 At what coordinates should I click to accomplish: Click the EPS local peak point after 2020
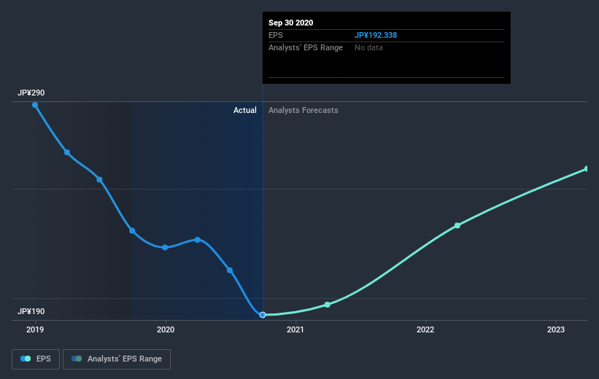point(198,240)
